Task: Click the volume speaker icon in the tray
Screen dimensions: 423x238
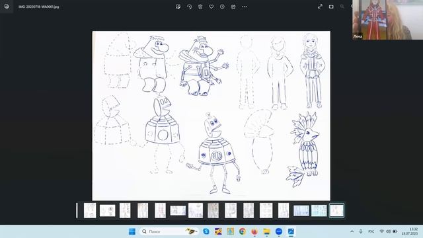Action: 388,231
